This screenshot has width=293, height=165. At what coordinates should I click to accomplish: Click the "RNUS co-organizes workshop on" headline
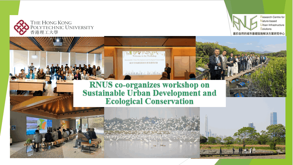coord(149,85)
